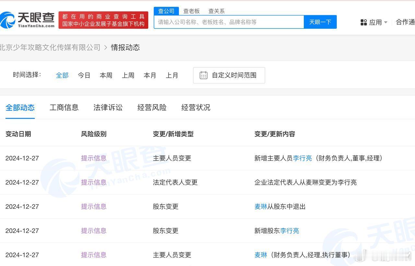
Task: Click the 时间选择 label
Action: click(x=27, y=75)
